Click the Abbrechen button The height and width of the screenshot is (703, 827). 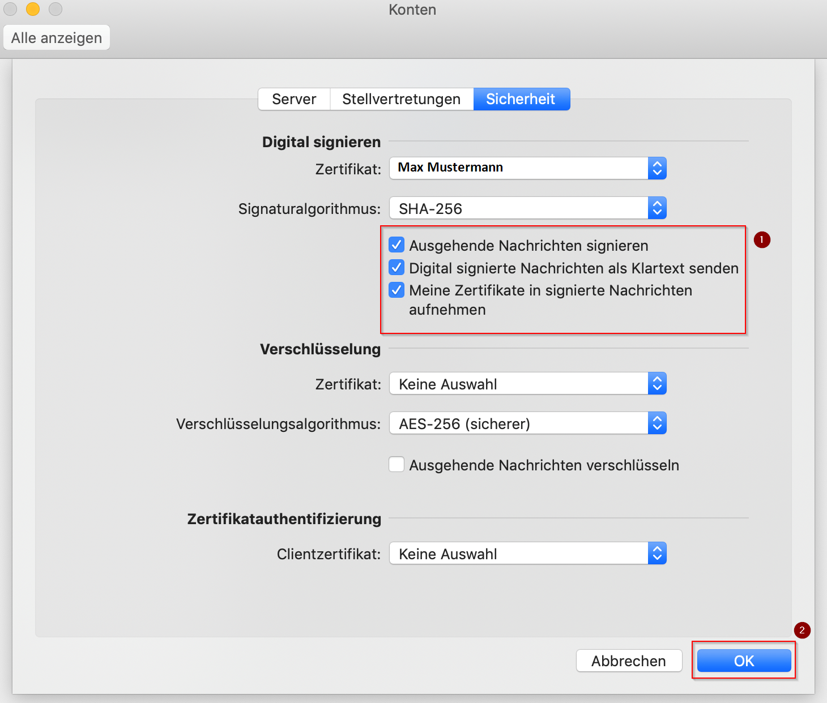[629, 661]
